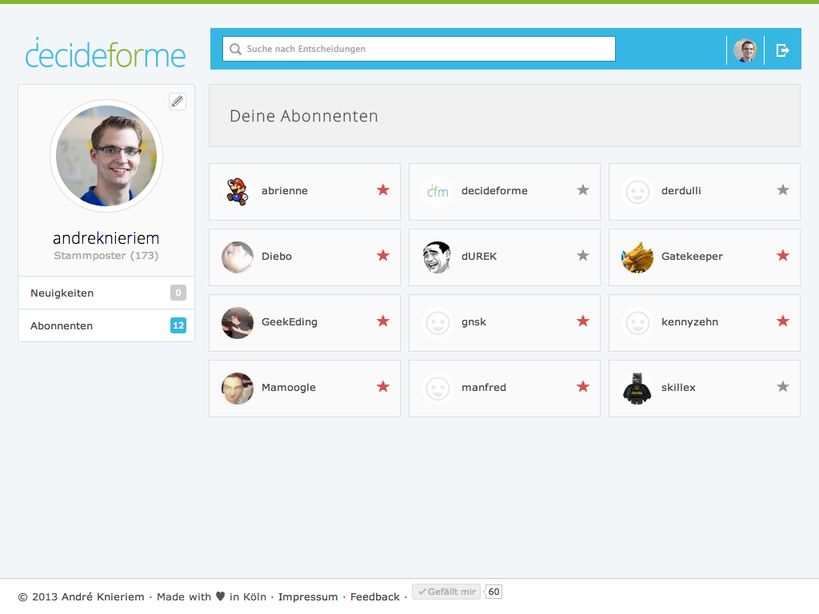Open the Impressum link
Viewport: 819px width, 614px height.
pyautogui.click(x=308, y=597)
